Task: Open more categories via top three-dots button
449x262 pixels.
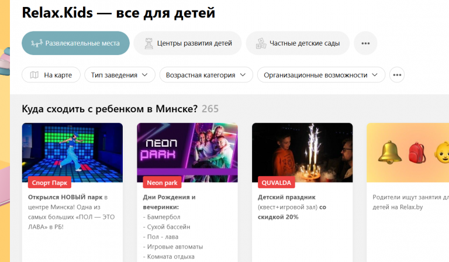Action: coord(365,43)
